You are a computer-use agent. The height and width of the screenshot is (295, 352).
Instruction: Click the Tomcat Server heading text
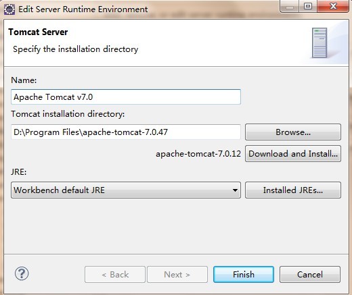pos(38,32)
